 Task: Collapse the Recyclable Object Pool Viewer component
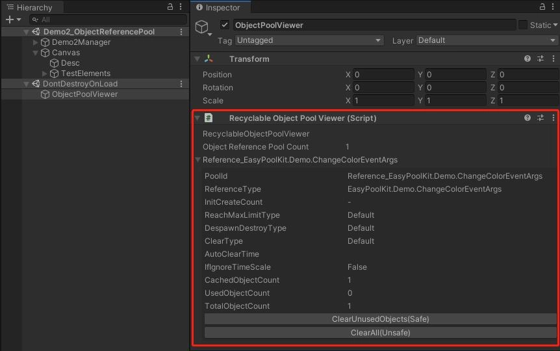(x=197, y=118)
